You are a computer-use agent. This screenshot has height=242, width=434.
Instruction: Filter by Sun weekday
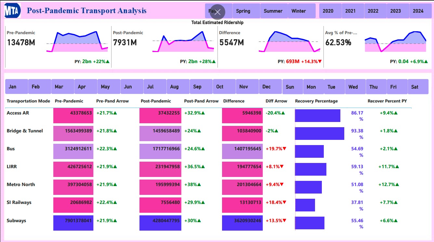[293, 87]
